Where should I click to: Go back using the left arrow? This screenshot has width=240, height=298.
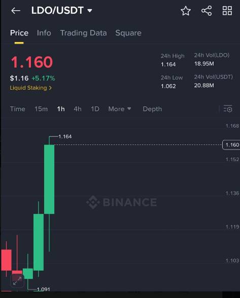point(16,11)
